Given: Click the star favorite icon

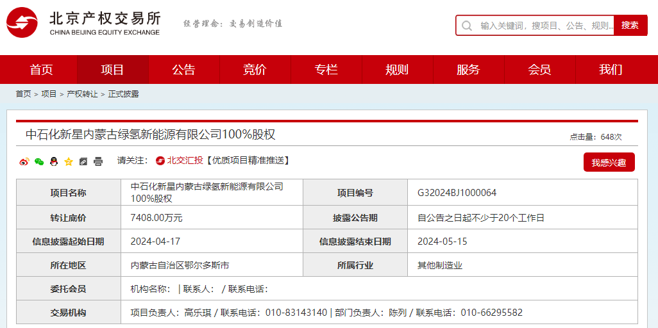Looking at the screenshot, I should (69, 161).
